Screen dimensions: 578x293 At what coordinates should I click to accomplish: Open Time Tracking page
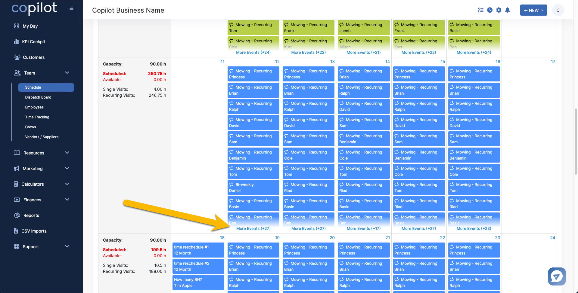(37, 117)
